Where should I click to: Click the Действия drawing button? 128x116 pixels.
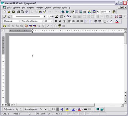9,109
